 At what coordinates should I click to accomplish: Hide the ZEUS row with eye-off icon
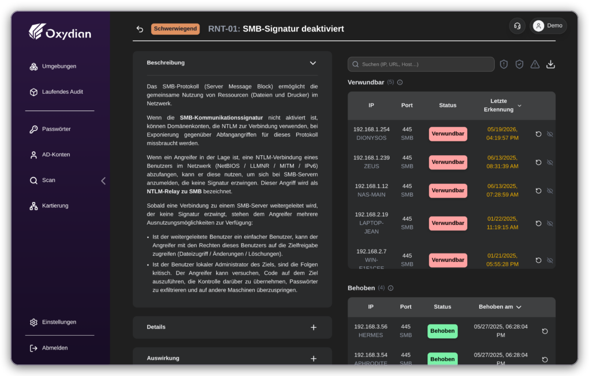click(550, 162)
